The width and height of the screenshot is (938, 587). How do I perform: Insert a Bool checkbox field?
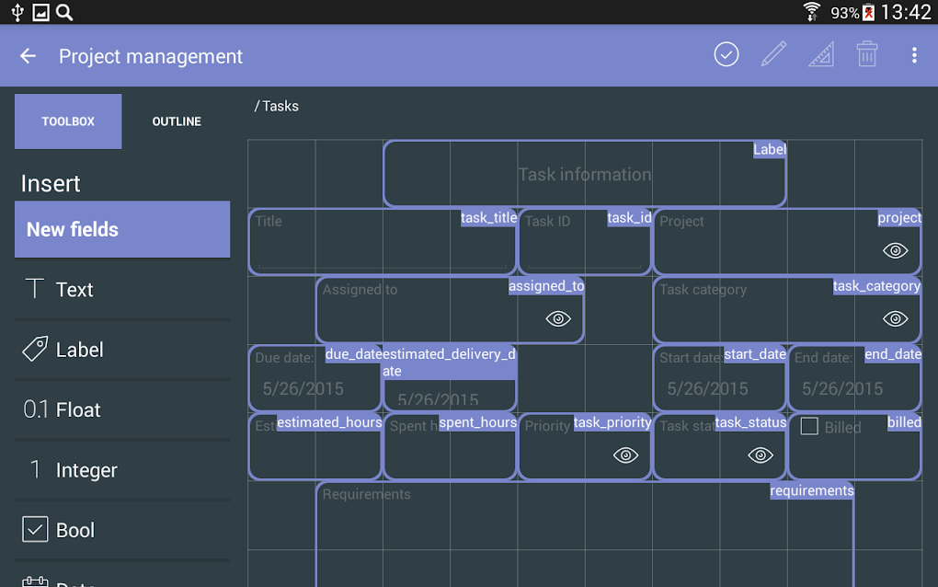pyautogui.click(x=122, y=530)
